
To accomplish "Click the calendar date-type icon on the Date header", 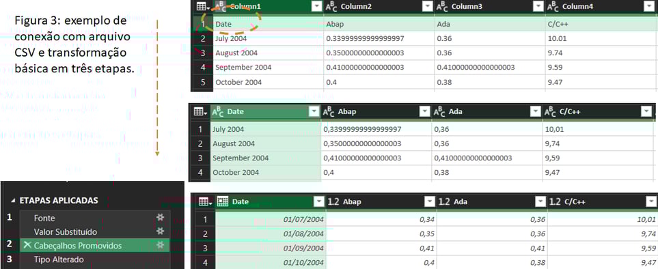I will (x=223, y=202).
